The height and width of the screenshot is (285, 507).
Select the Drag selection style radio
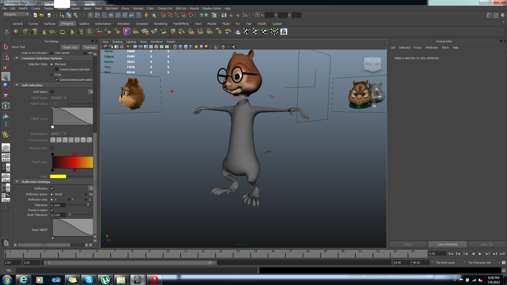pyautogui.click(x=52, y=74)
